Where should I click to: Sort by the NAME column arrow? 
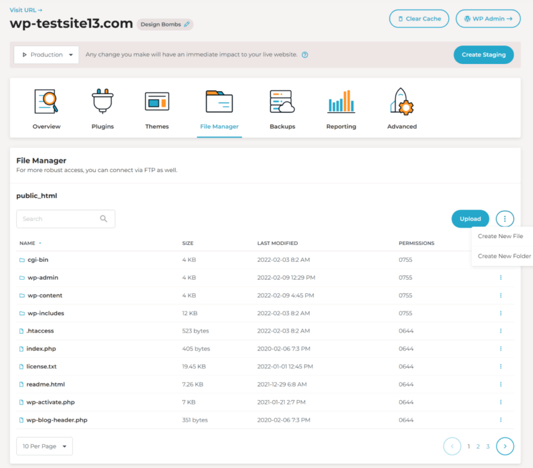40,243
